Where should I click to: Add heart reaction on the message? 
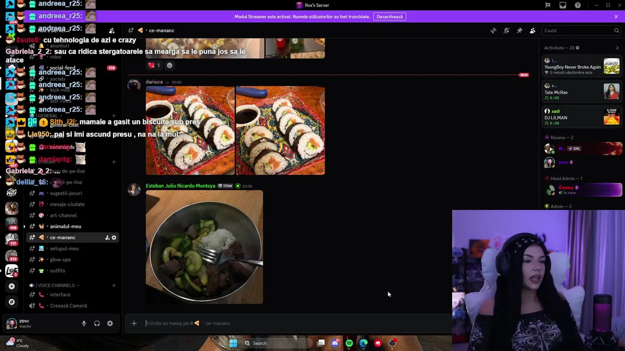pyautogui.click(x=154, y=65)
